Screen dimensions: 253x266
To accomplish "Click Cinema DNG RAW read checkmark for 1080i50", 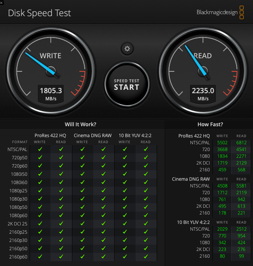I will (103, 174).
